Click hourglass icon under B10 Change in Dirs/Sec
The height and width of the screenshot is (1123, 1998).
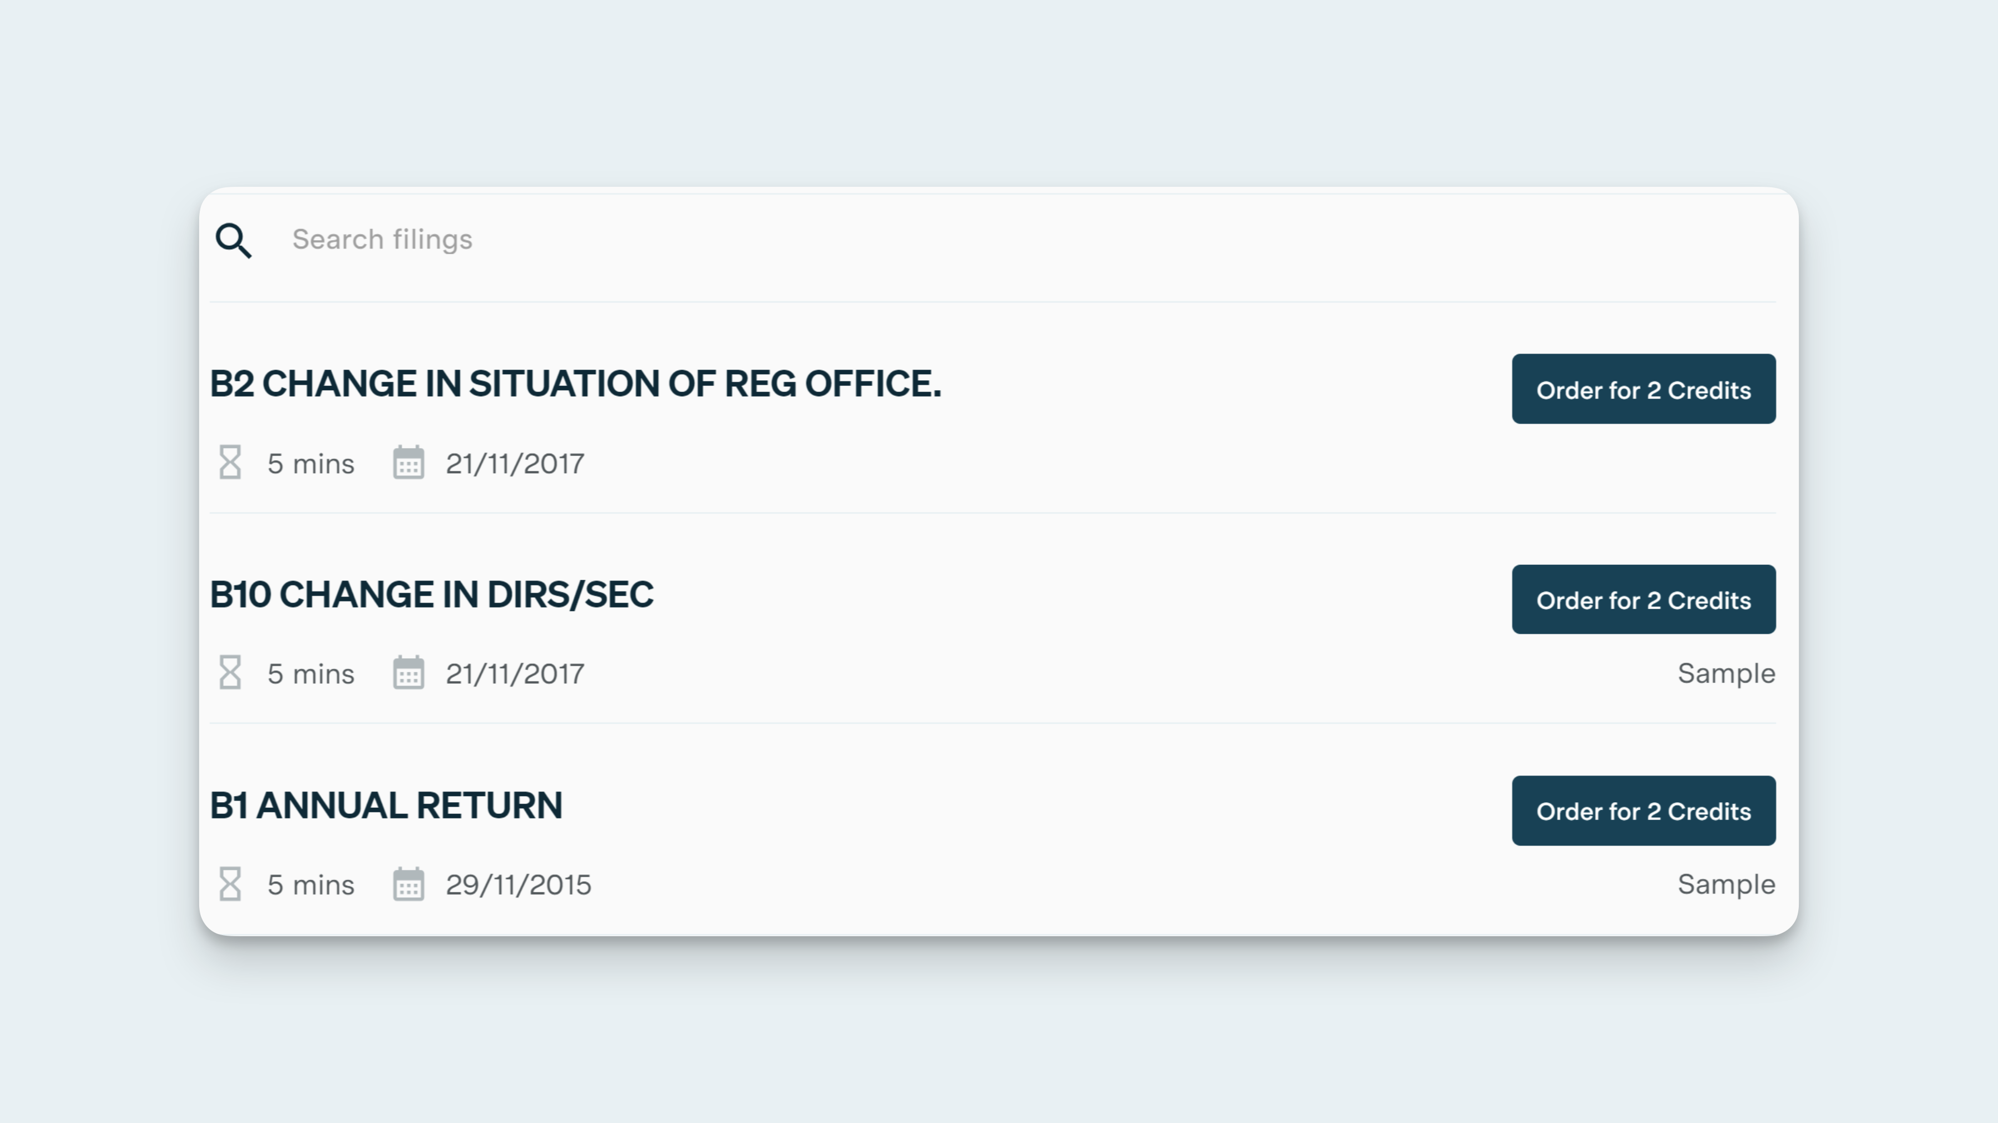pos(230,673)
